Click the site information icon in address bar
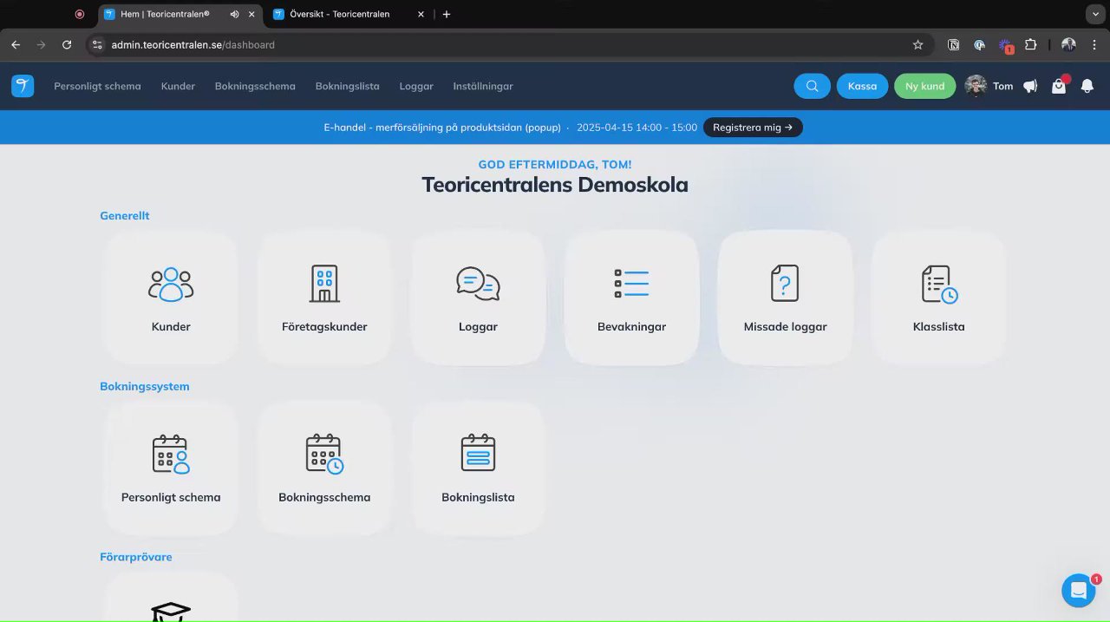The image size is (1110, 622). [x=96, y=44]
